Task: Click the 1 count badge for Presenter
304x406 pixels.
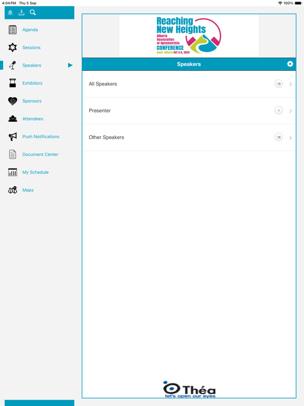Action: click(x=279, y=110)
